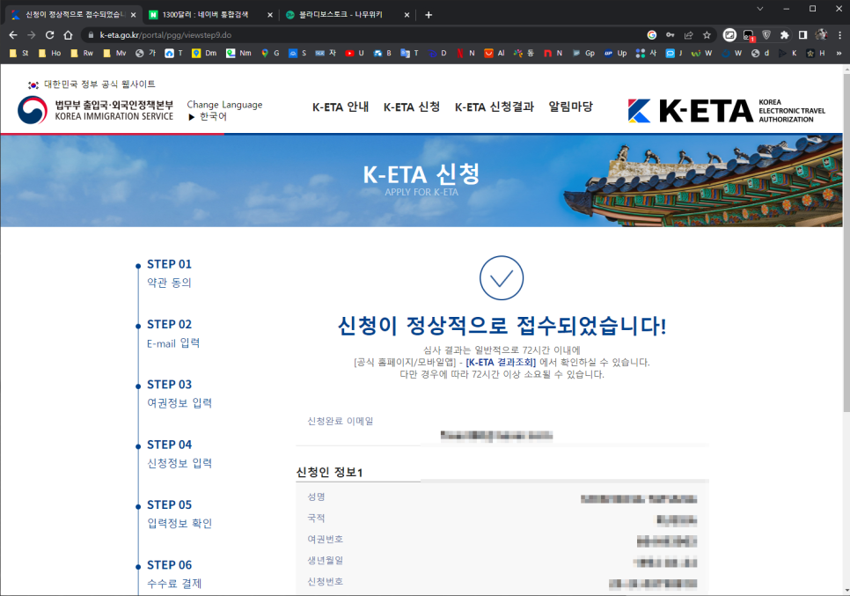The height and width of the screenshot is (596, 850).
Task: Go back to the previous page
Action: coord(13,34)
